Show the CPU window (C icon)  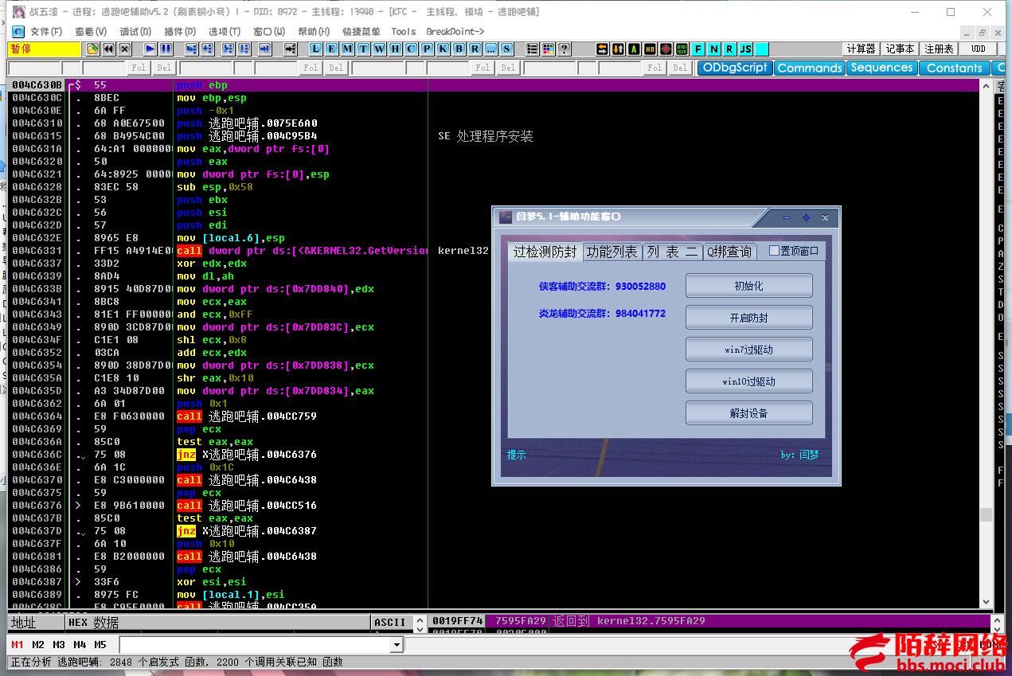(410, 49)
